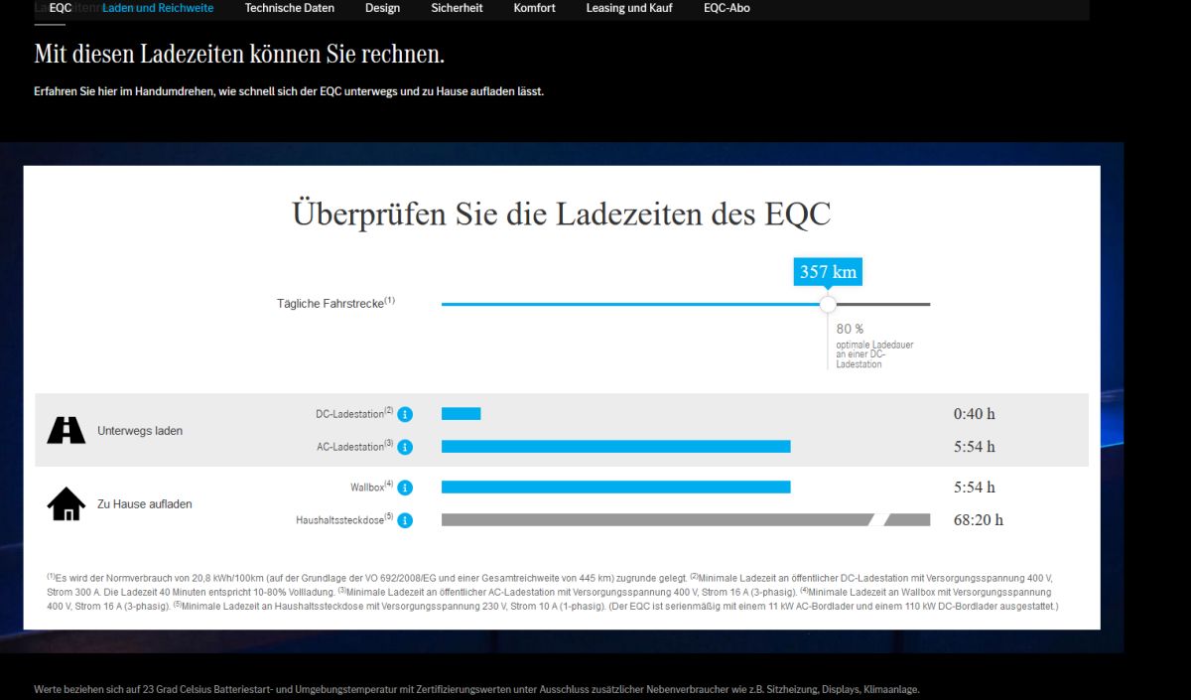Viewport: 1191px width, 700px height.
Task: Select the Zu Hause aufladen house icon
Action: 66,501
